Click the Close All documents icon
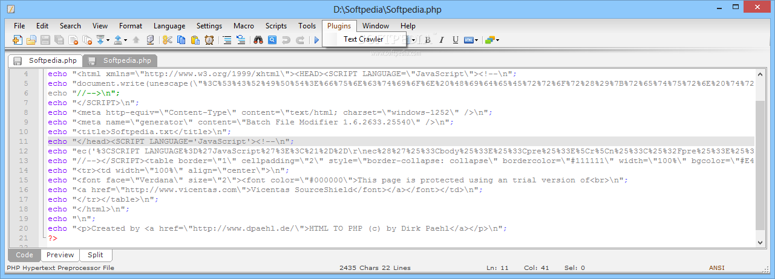Screen dimensions: 775x279 tap(87, 40)
